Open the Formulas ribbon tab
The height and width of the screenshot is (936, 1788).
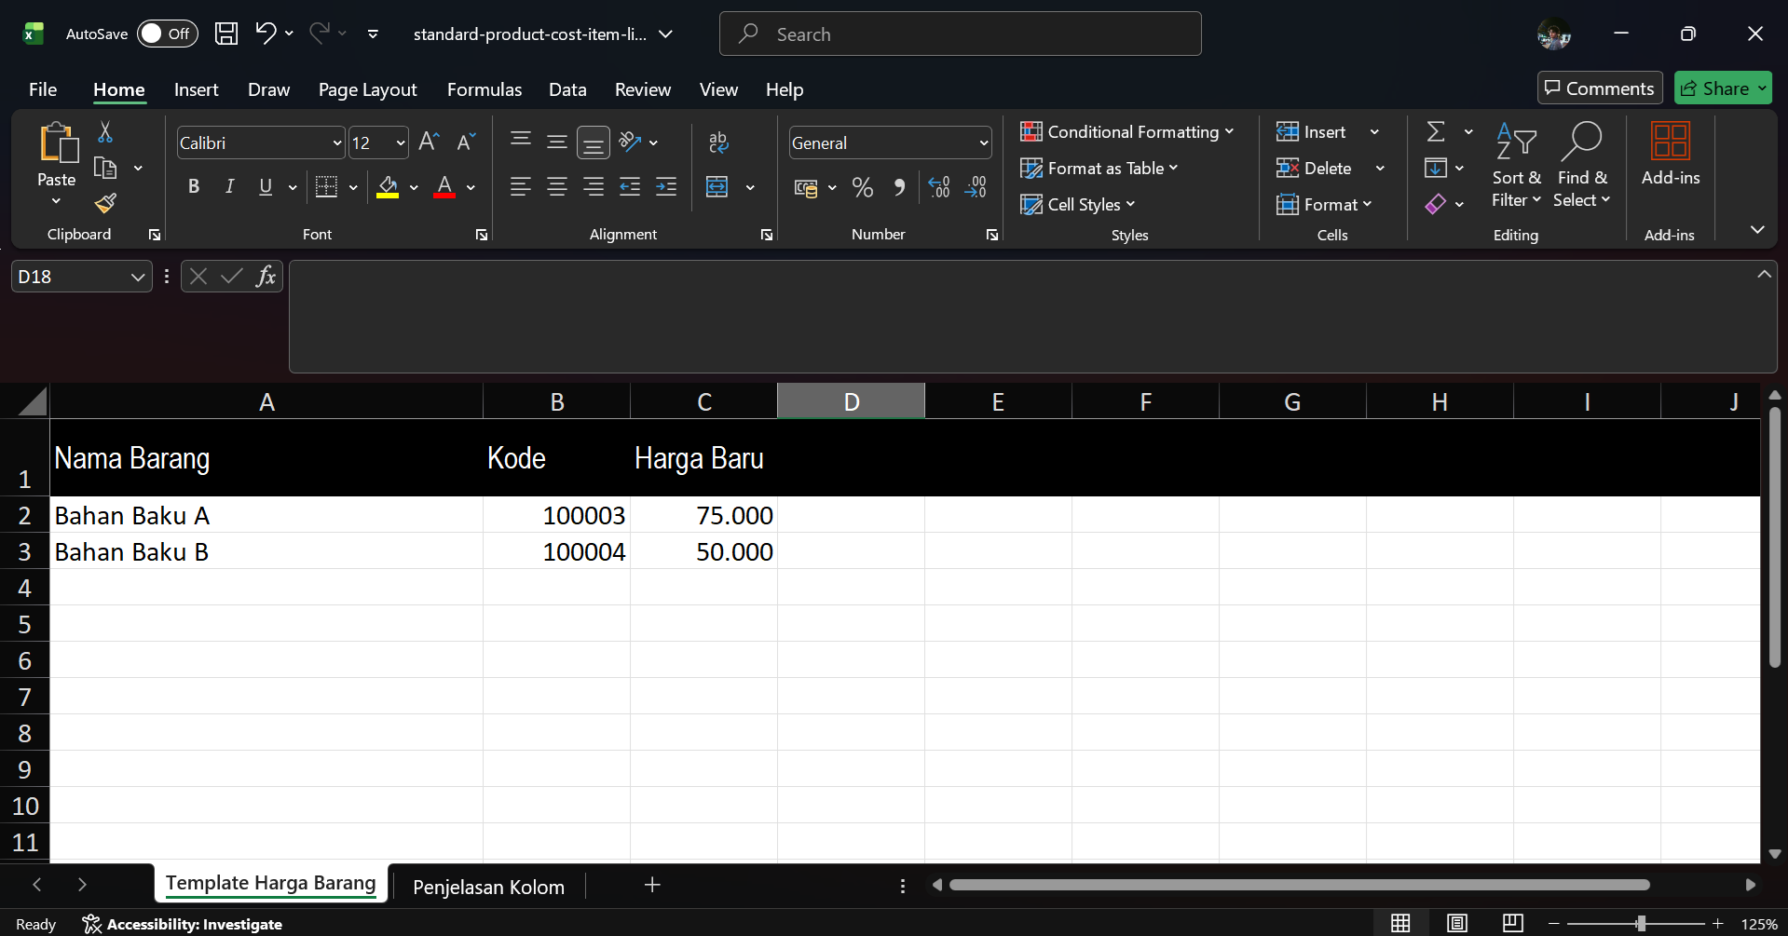(484, 89)
